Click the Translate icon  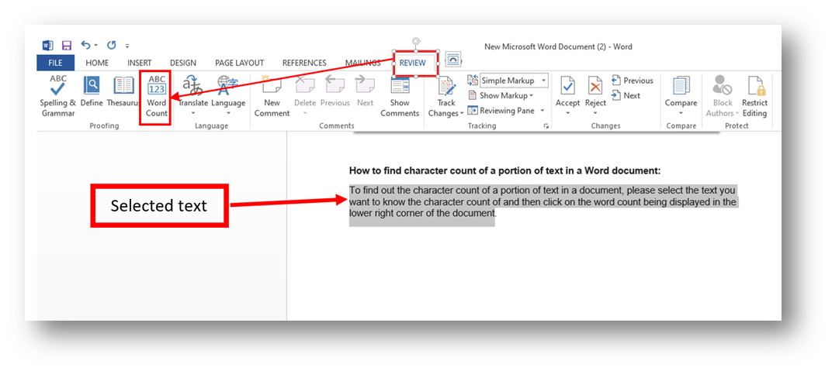[192, 84]
